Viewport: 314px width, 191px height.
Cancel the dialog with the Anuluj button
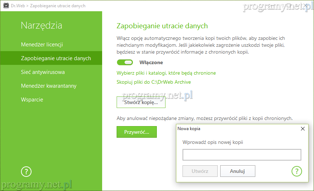[238, 171]
